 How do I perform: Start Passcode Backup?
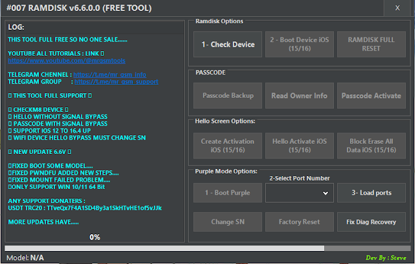coord(228,96)
